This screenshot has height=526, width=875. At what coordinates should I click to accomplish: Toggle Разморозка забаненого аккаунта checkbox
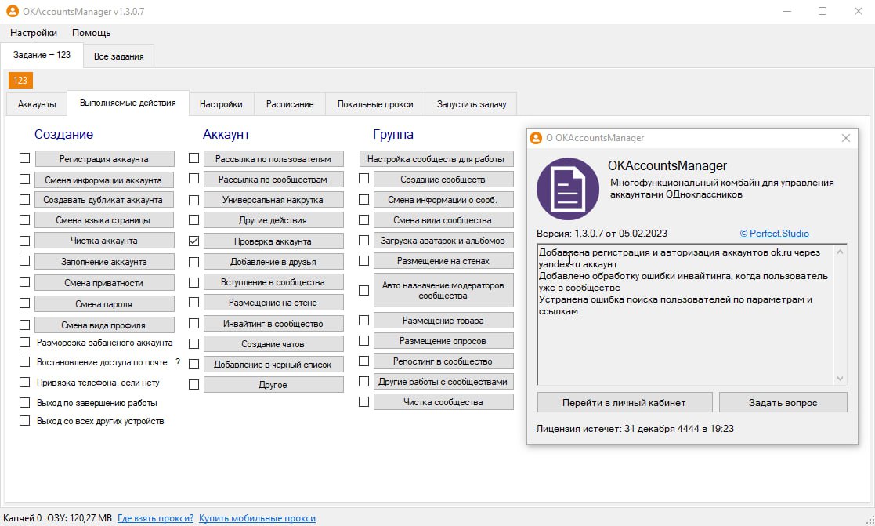(x=24, y=343)
